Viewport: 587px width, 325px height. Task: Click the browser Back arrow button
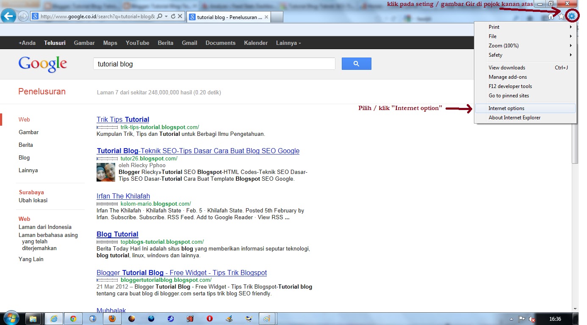click(x=8, y=16)
